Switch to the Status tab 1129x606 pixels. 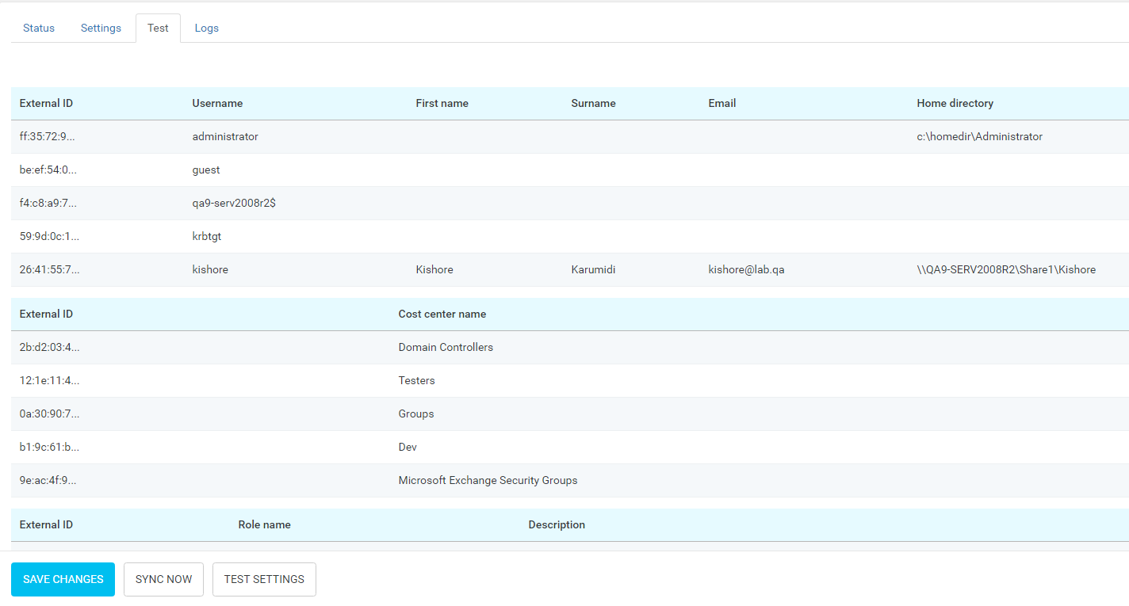pos(39,28)
